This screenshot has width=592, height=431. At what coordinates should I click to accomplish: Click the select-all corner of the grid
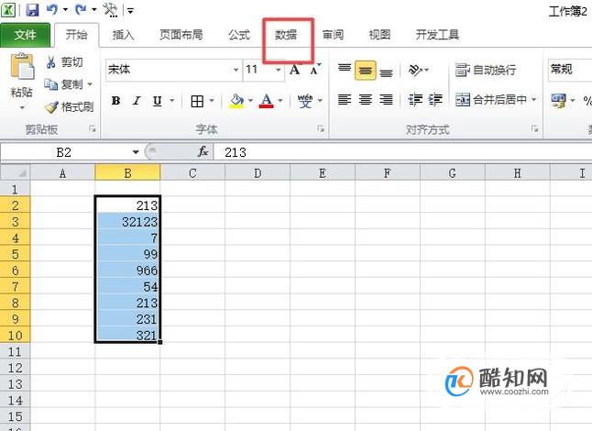tap(15, 172)
